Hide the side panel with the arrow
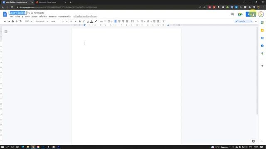Screen dimensions: 266x149 coord(262,141)
